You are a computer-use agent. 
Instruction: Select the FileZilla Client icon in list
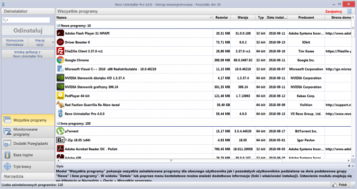pos(60,51)
